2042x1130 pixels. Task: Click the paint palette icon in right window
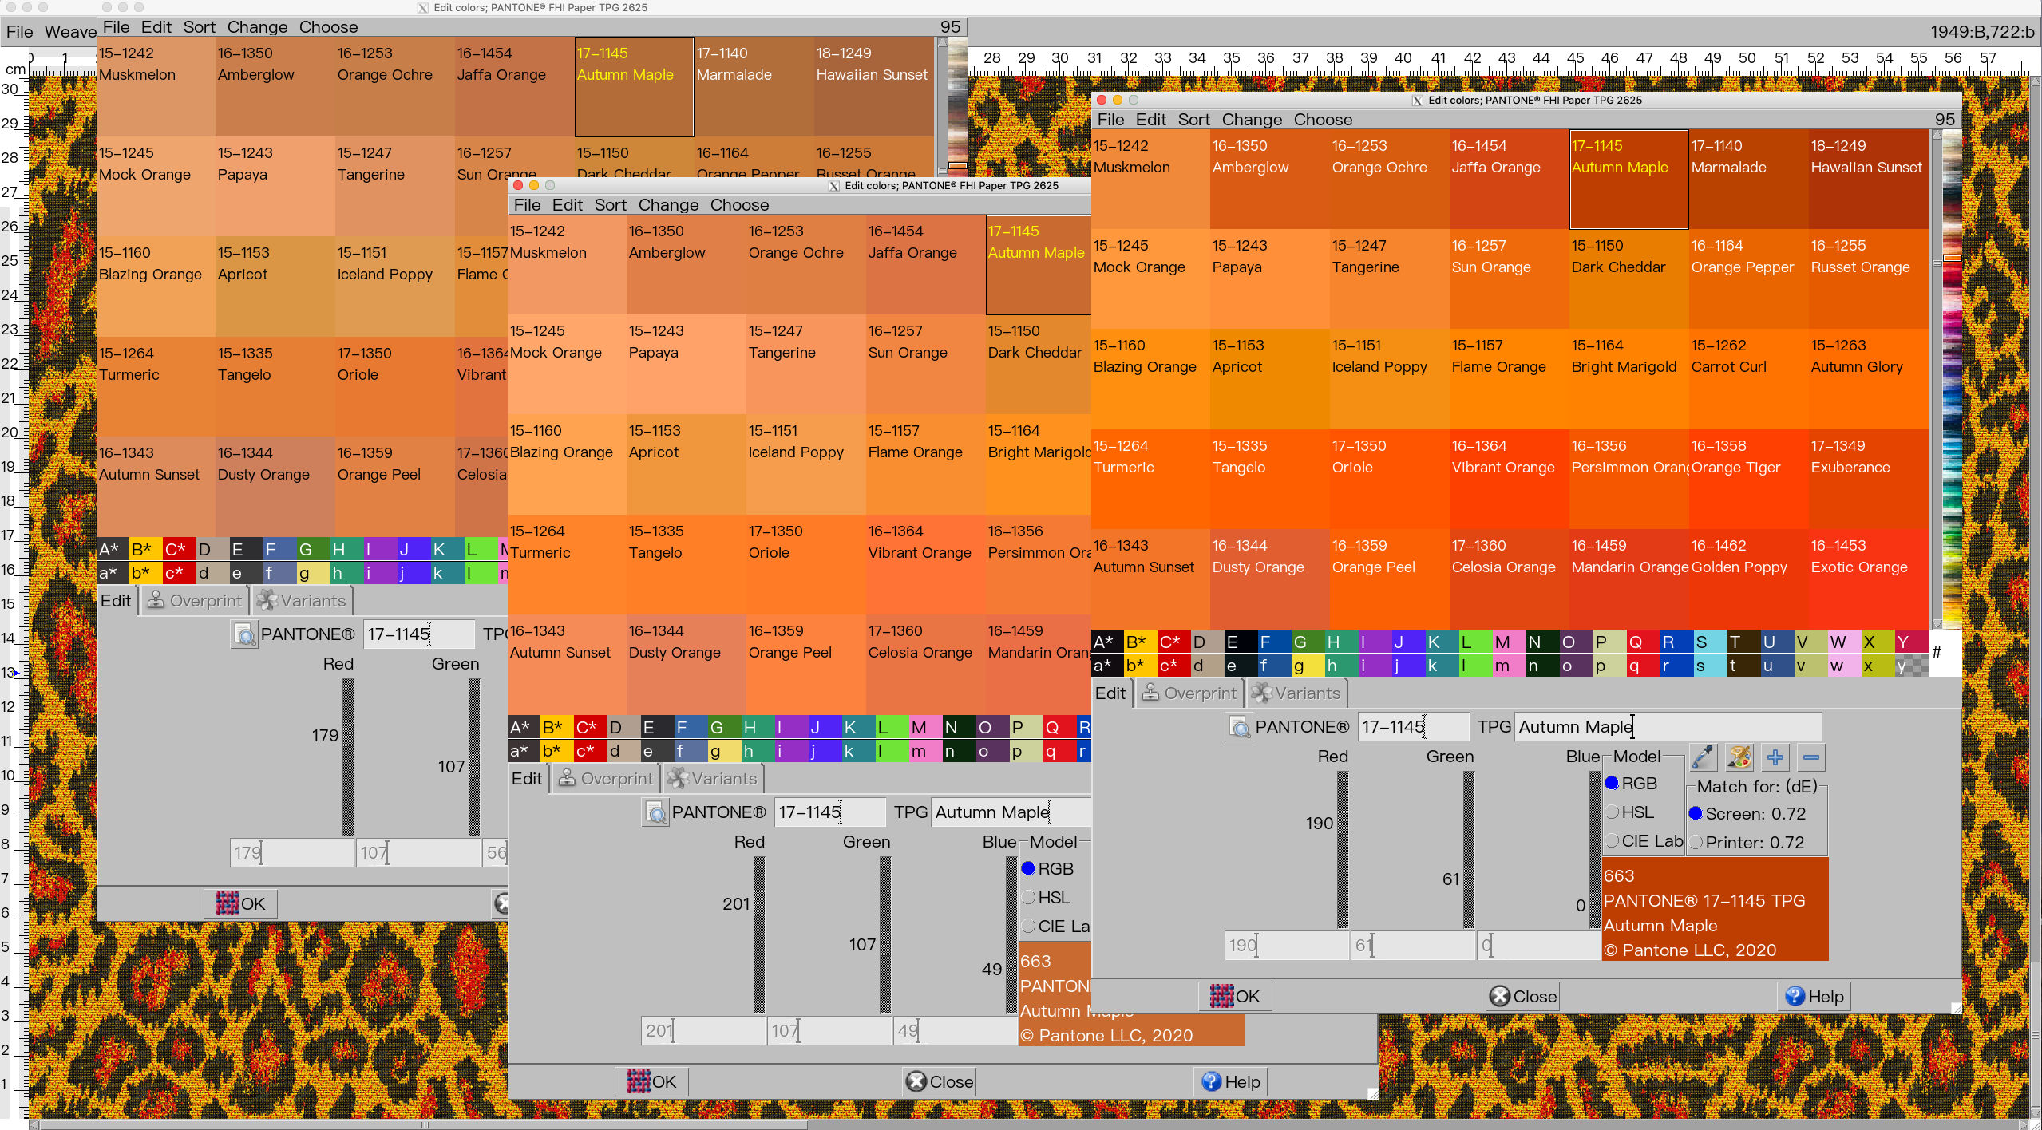click(1739, 757)
